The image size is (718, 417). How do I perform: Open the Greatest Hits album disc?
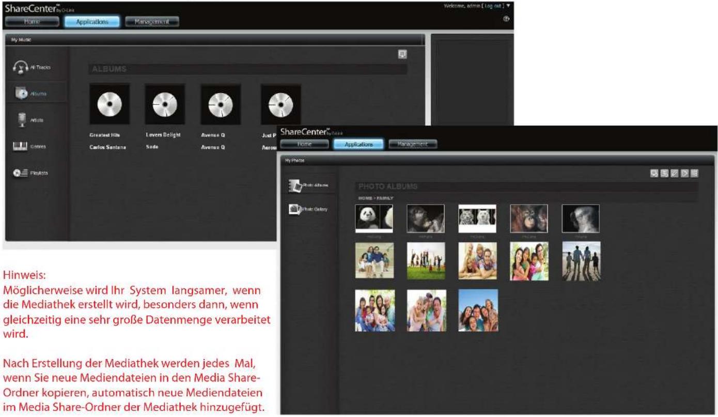pos(110,104)
